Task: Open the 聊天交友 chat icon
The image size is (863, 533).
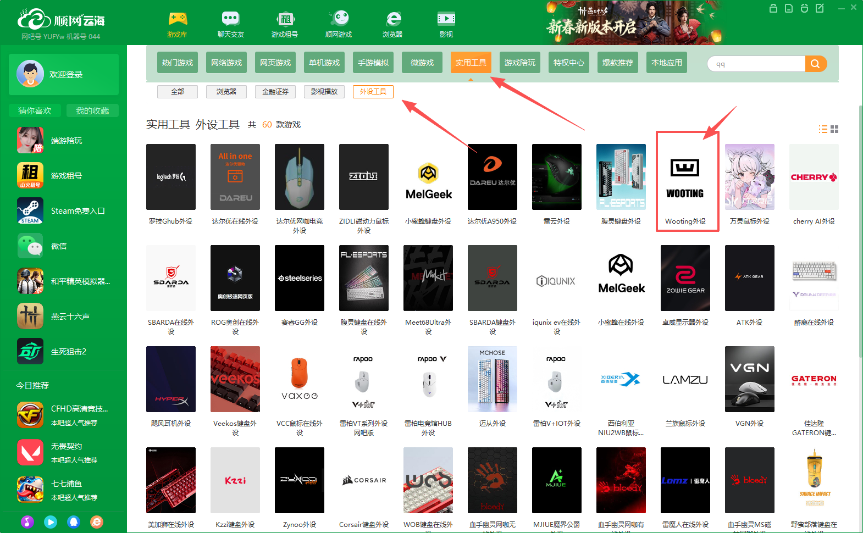Action: point(230,24)
